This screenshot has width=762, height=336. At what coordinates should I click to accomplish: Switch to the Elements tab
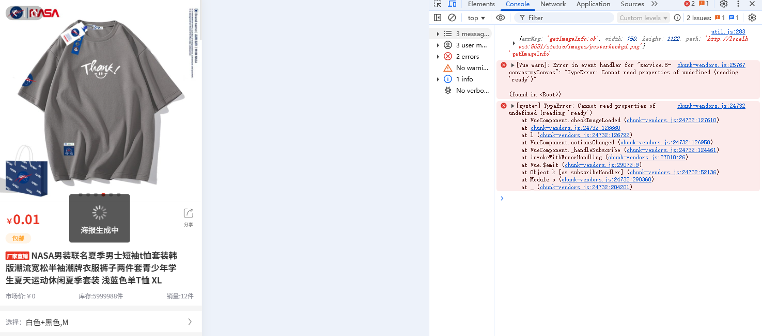pyautogui.click(x=481, y=4)
